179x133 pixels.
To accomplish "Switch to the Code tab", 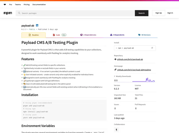I will [60, 35].
